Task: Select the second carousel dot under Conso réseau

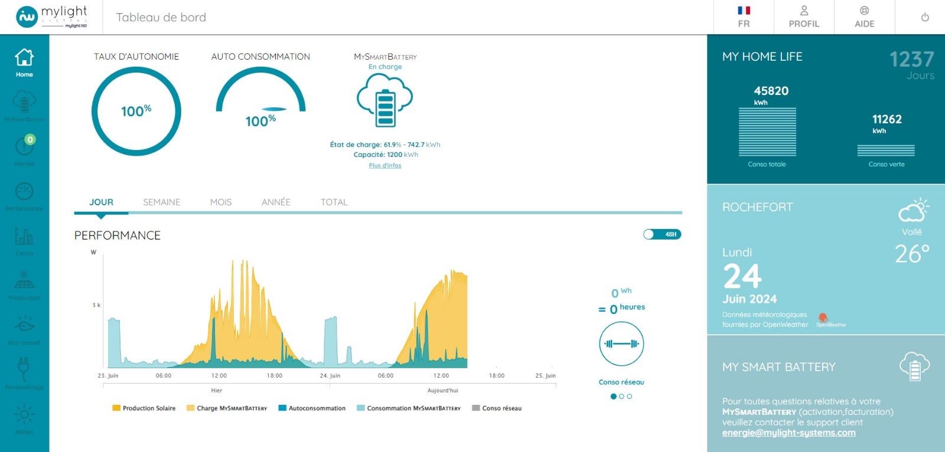Action: pyautogui.click(x=621, y=397)
